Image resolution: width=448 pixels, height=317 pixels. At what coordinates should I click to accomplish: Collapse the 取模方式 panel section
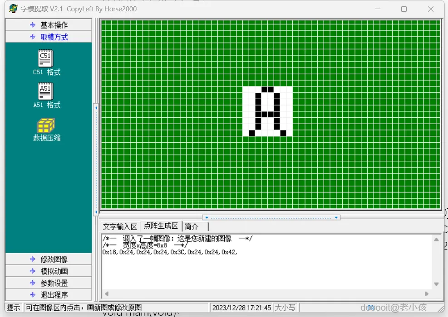pos(49,37)
